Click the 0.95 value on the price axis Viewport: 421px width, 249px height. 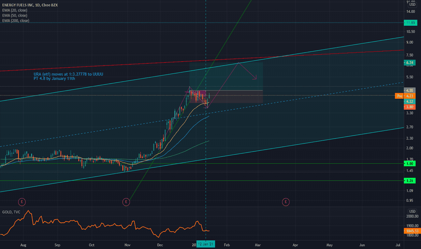(x=410, y=200)
